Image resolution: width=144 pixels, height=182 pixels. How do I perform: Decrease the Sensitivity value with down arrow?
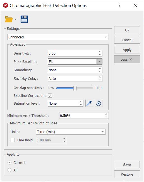[100, 55]
